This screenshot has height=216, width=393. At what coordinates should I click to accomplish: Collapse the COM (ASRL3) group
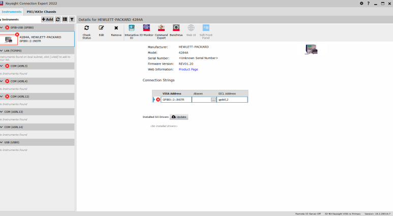point(2,66)
